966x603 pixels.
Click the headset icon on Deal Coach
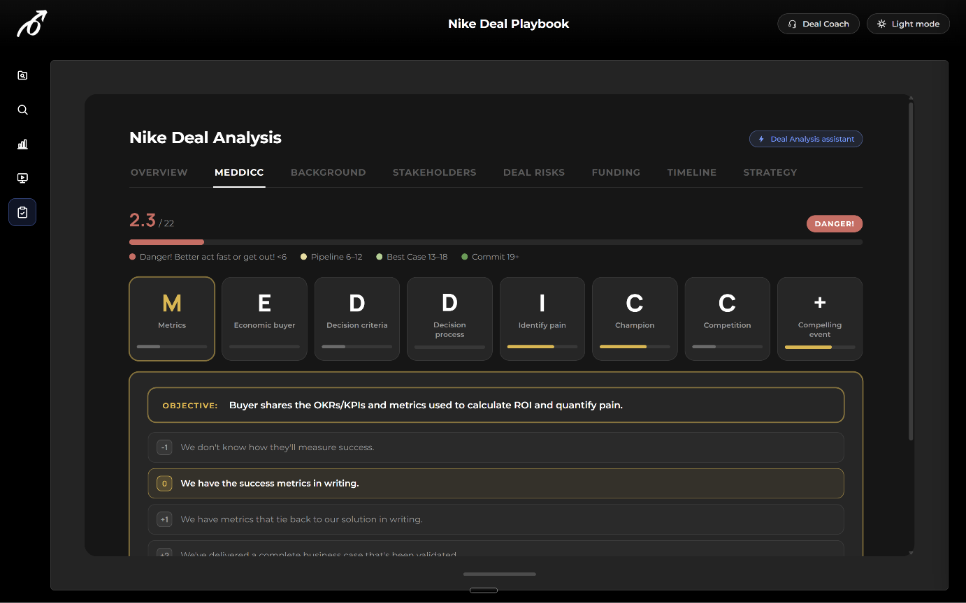tap(792, 24)
